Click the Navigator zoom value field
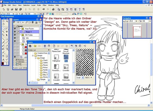The image size is (153, 111). (x=132, y=21)
